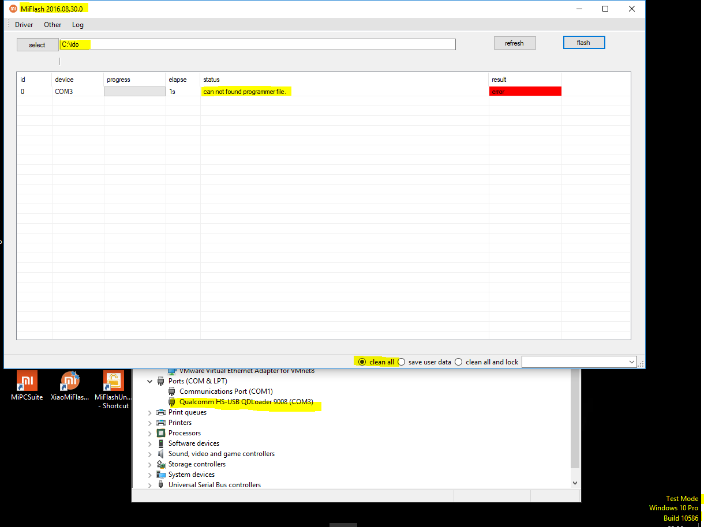Expand the Software devices node
Image resolution: width=704 pixels, height=527 pixels.
click(x=150, y=443)
